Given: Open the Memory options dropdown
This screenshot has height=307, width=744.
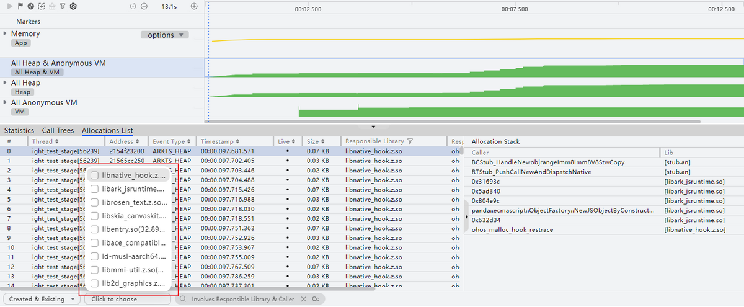Looking at the screenshot, I should (164, 35).
